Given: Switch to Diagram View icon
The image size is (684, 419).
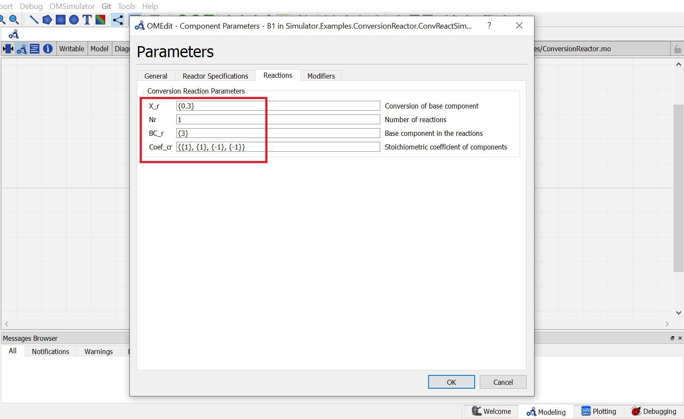Looking at the screenshot, I should click(x=22, y=49).
